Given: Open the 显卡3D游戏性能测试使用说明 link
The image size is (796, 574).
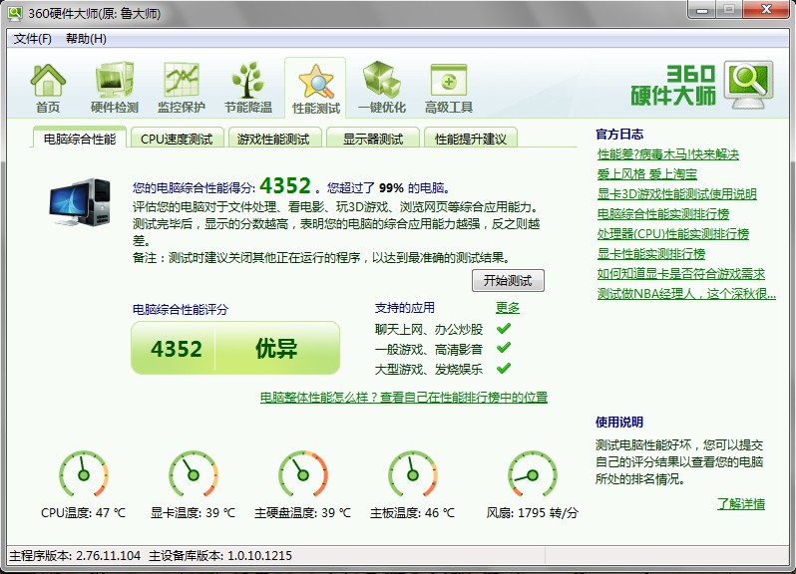Looking at the screenshot, I should pyautogui.click(x=676, y=194).
